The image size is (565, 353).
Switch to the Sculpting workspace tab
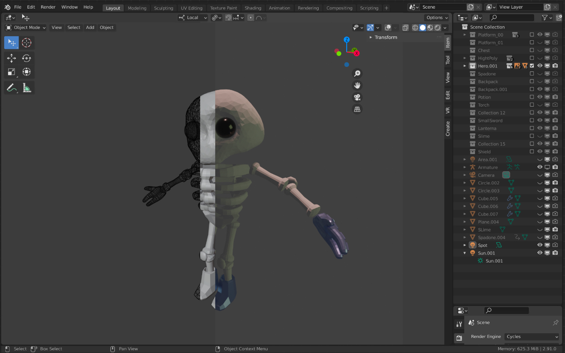(x=163, y=8)
